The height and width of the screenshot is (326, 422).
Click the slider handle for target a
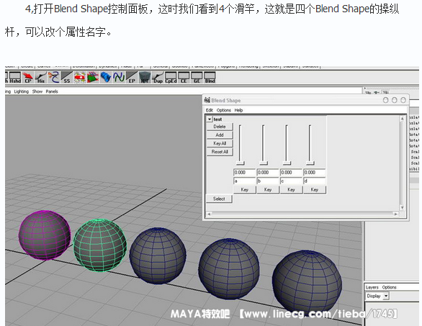click(x=241, y=163)
